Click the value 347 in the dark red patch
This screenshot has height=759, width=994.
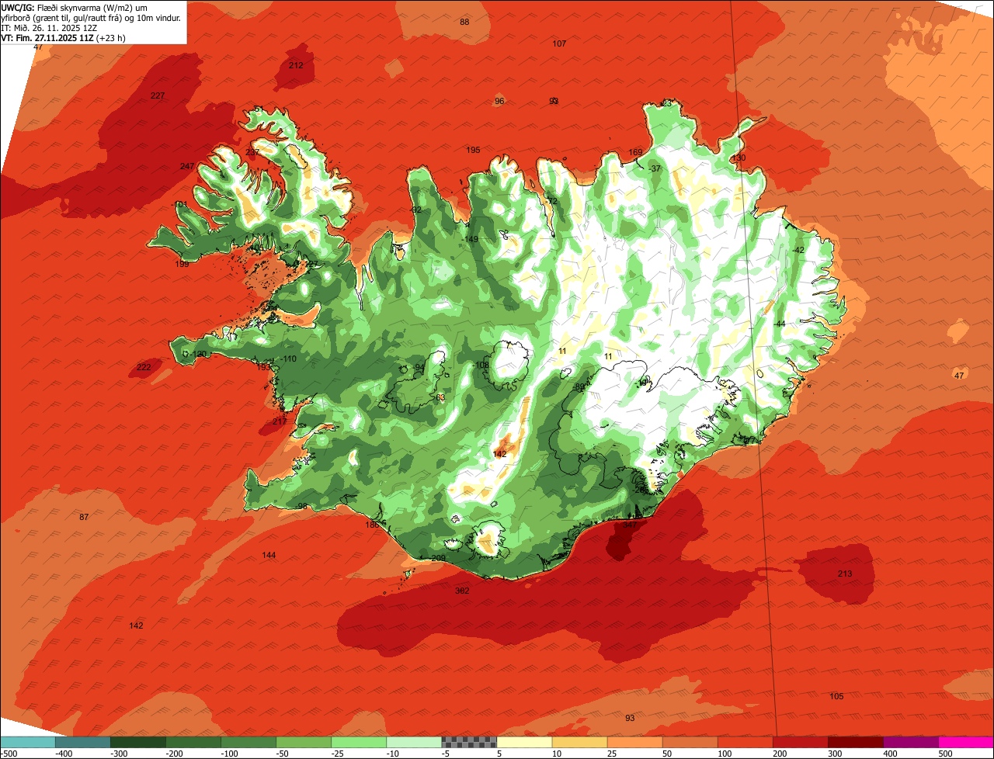pos(630,525)
